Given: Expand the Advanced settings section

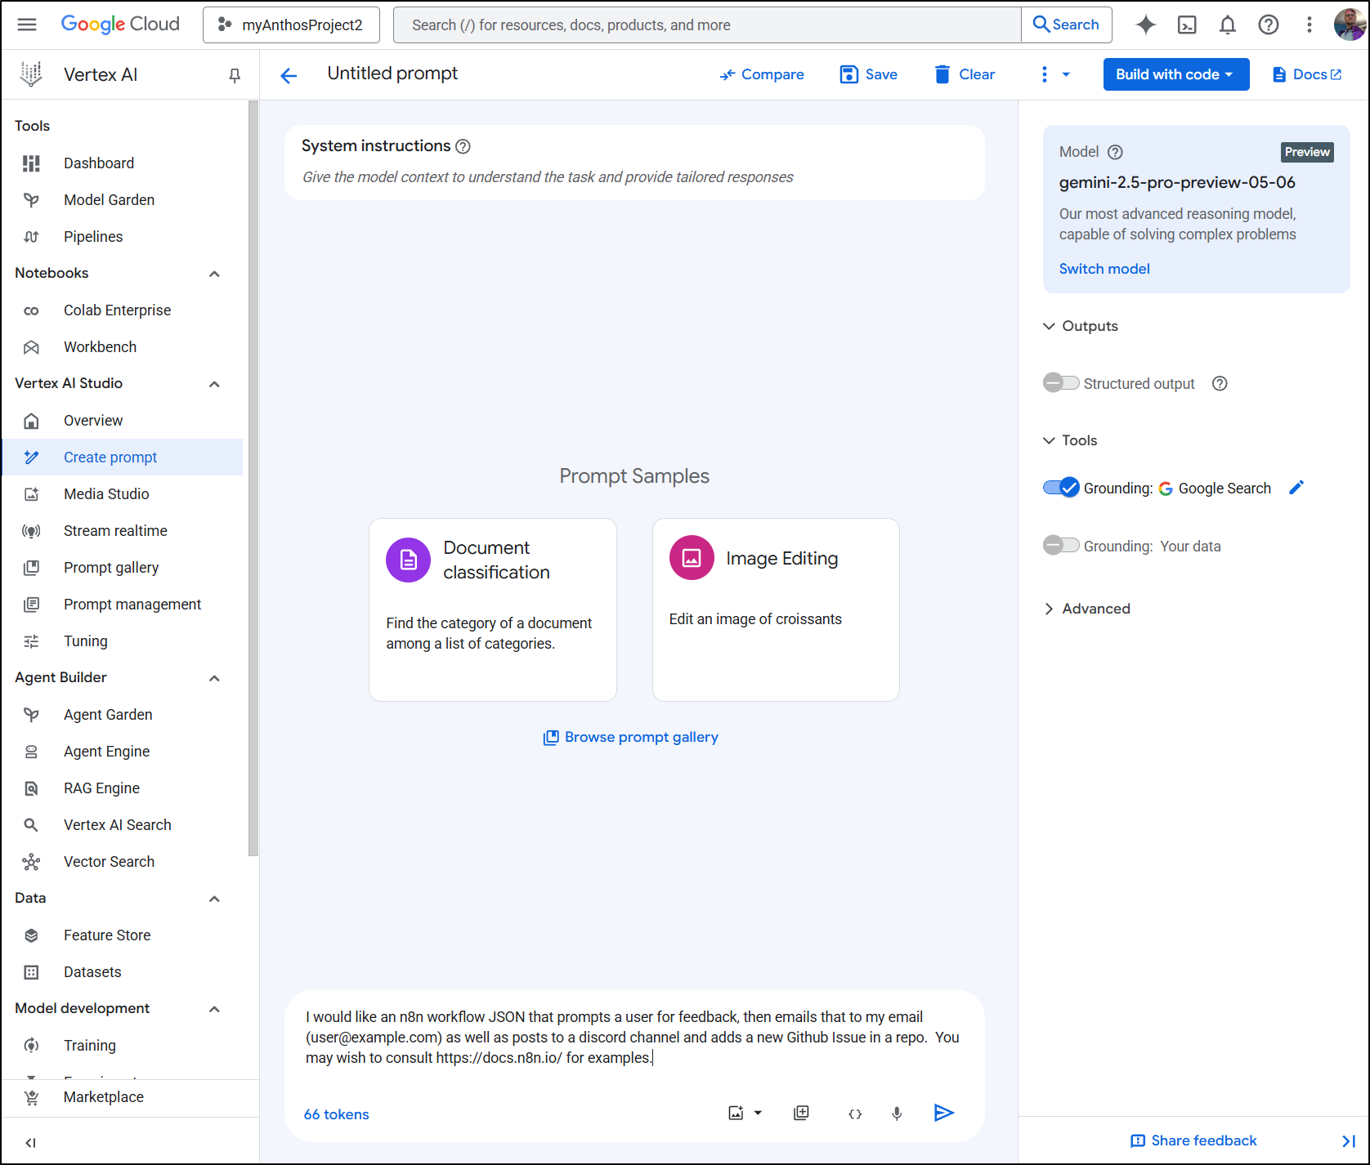Looking at the screenshot, I should point(1049,609).
